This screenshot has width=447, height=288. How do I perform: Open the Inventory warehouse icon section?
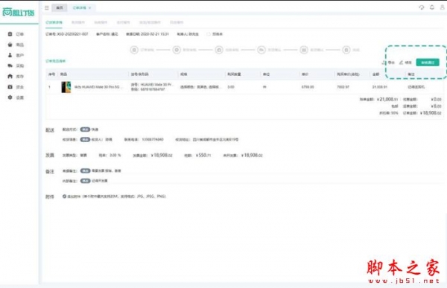tap(16, 76)
